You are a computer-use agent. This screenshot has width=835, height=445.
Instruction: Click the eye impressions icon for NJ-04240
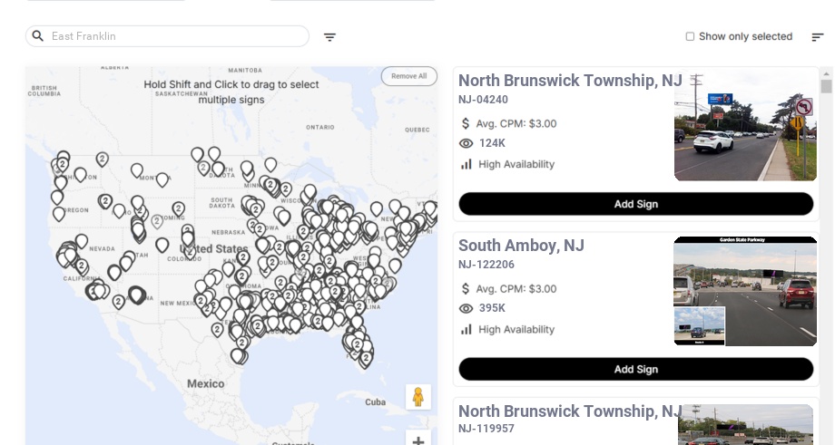[467, 143]
